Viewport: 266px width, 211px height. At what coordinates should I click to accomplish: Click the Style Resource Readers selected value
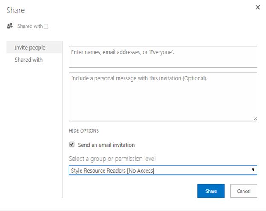tap(113, 171)
